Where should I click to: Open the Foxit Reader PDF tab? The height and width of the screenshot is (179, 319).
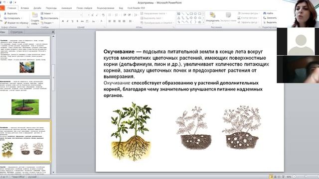(x=136, y=8)
